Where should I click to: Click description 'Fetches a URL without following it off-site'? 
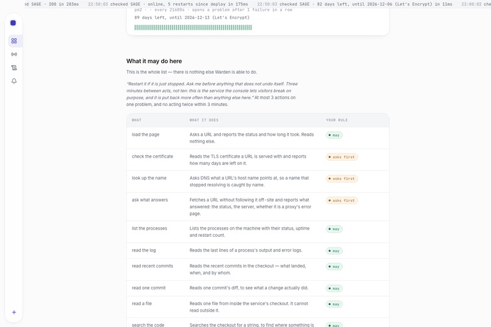coord(250,207)
